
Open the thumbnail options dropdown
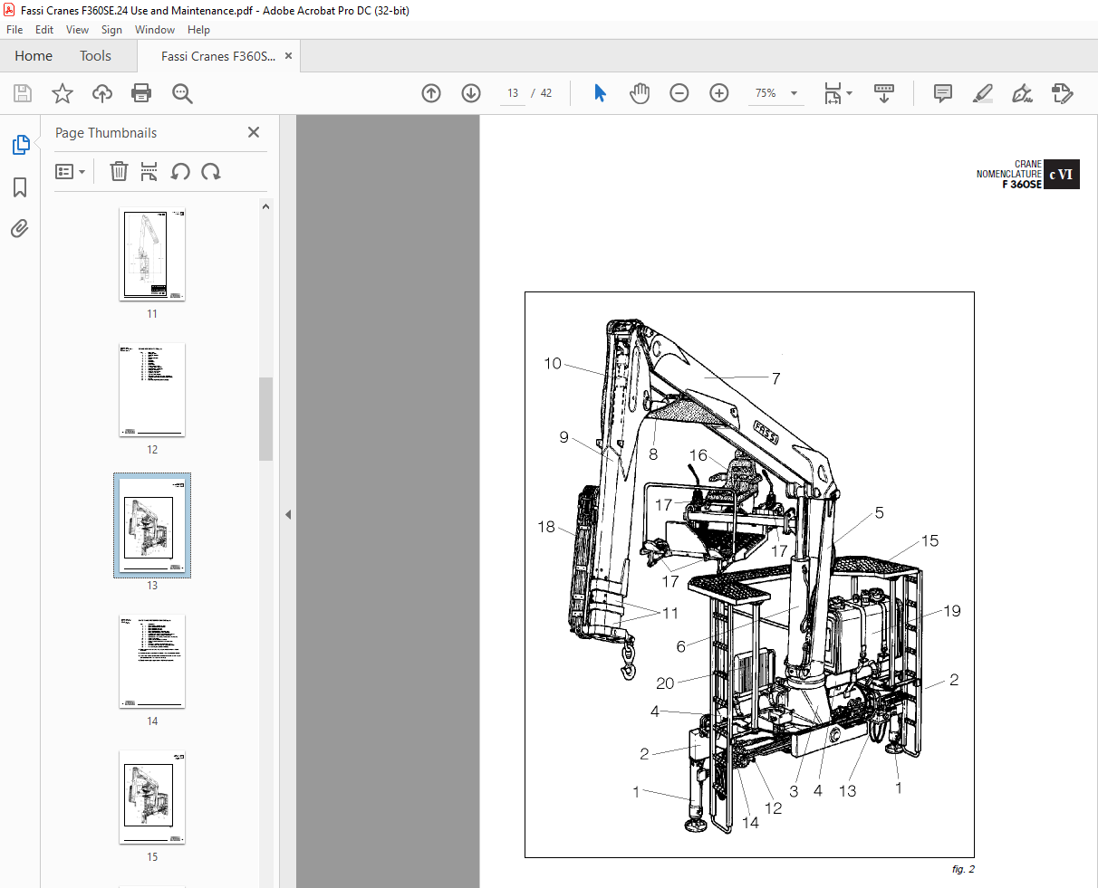(x=70, y=172)
